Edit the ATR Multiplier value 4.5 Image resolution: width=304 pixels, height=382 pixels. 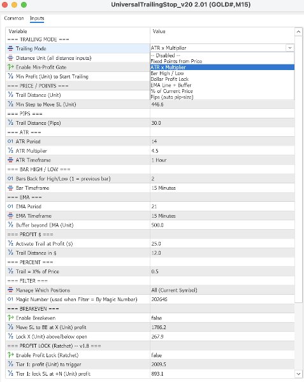[x=222, y=150]
